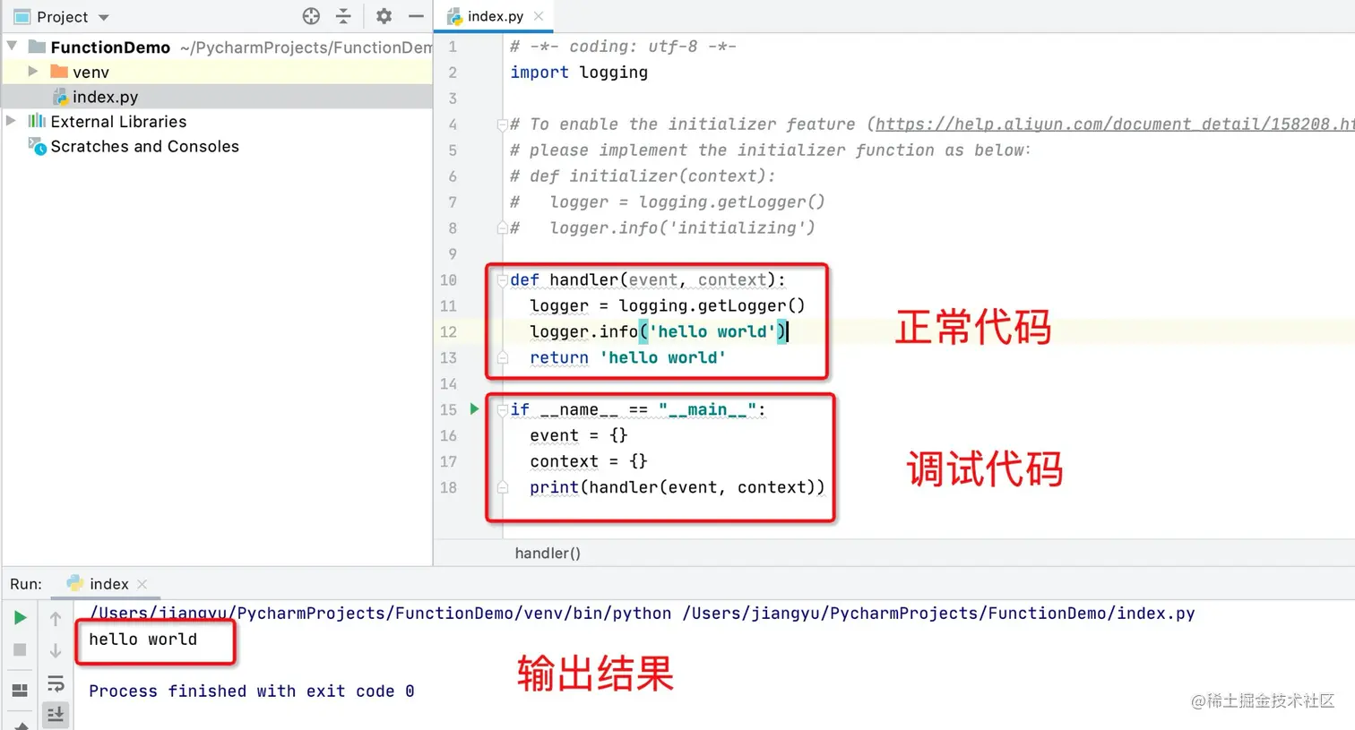Click the Project view icon beside the Project label
The height and width of the screenshot is (730, 1355).
click(22, 17)
